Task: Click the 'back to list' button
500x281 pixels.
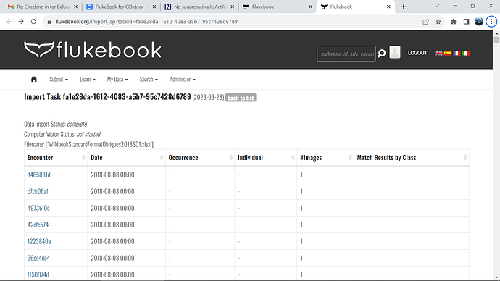Action: (x=241, y=98)
